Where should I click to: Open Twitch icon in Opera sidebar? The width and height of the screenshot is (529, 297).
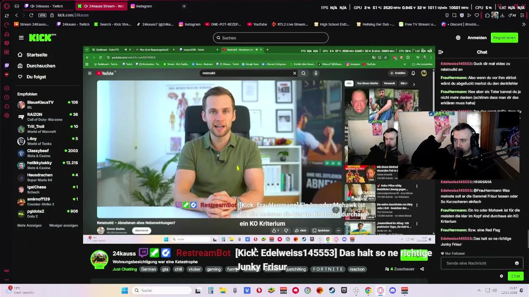tap(7, 66)
